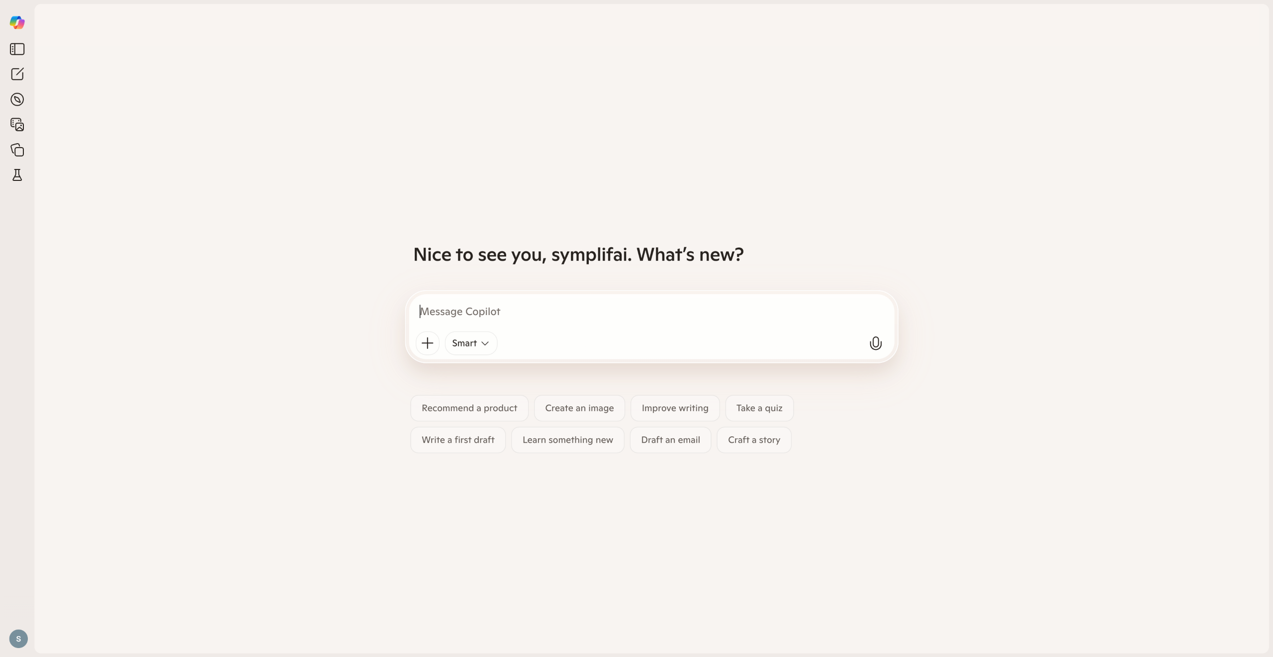
Task: Open the Discover compass icon
Action: click(17, 99)
